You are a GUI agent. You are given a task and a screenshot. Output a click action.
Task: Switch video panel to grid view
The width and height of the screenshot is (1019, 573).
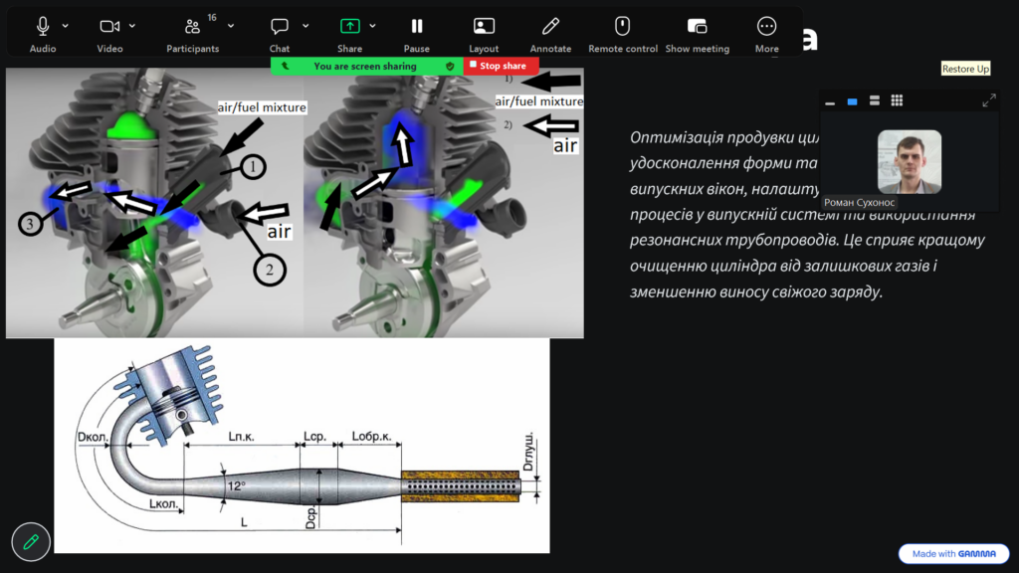pos(897,100)
